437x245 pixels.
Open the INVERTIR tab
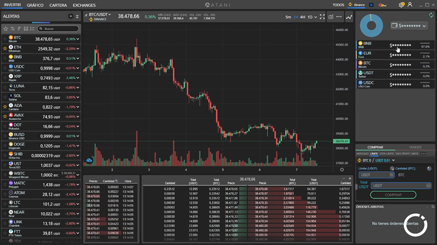(x=13, y=5)
